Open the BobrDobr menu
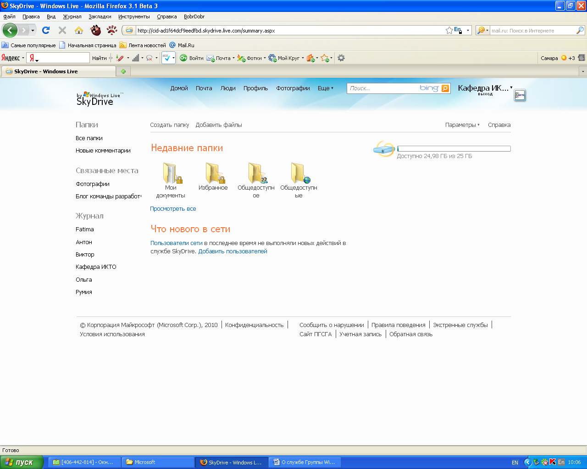This screenshot has width=587, height=469. coord(194,16)
